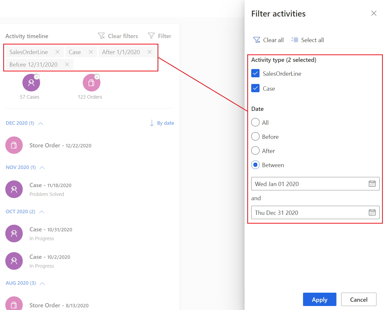Open calendar picker for Wed Jan 01 2020
385x310 pixels.
pyautogui.click(x=372, y=183)
